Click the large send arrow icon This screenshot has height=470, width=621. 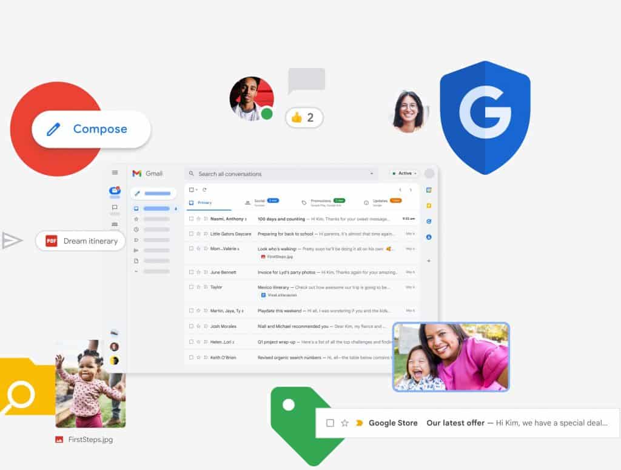pos(12,240)
